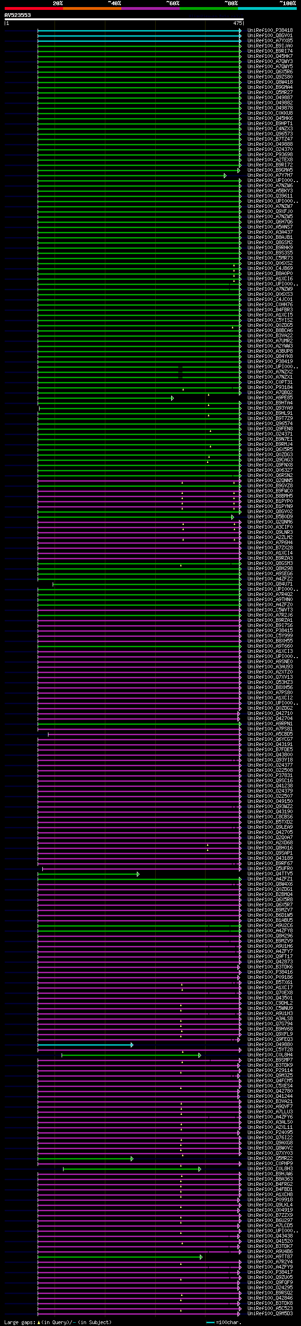Click on UniRef100_Q53HZ3 label
The height and width of the screenshot is (1326, 301).
click(x=270, y=682)
